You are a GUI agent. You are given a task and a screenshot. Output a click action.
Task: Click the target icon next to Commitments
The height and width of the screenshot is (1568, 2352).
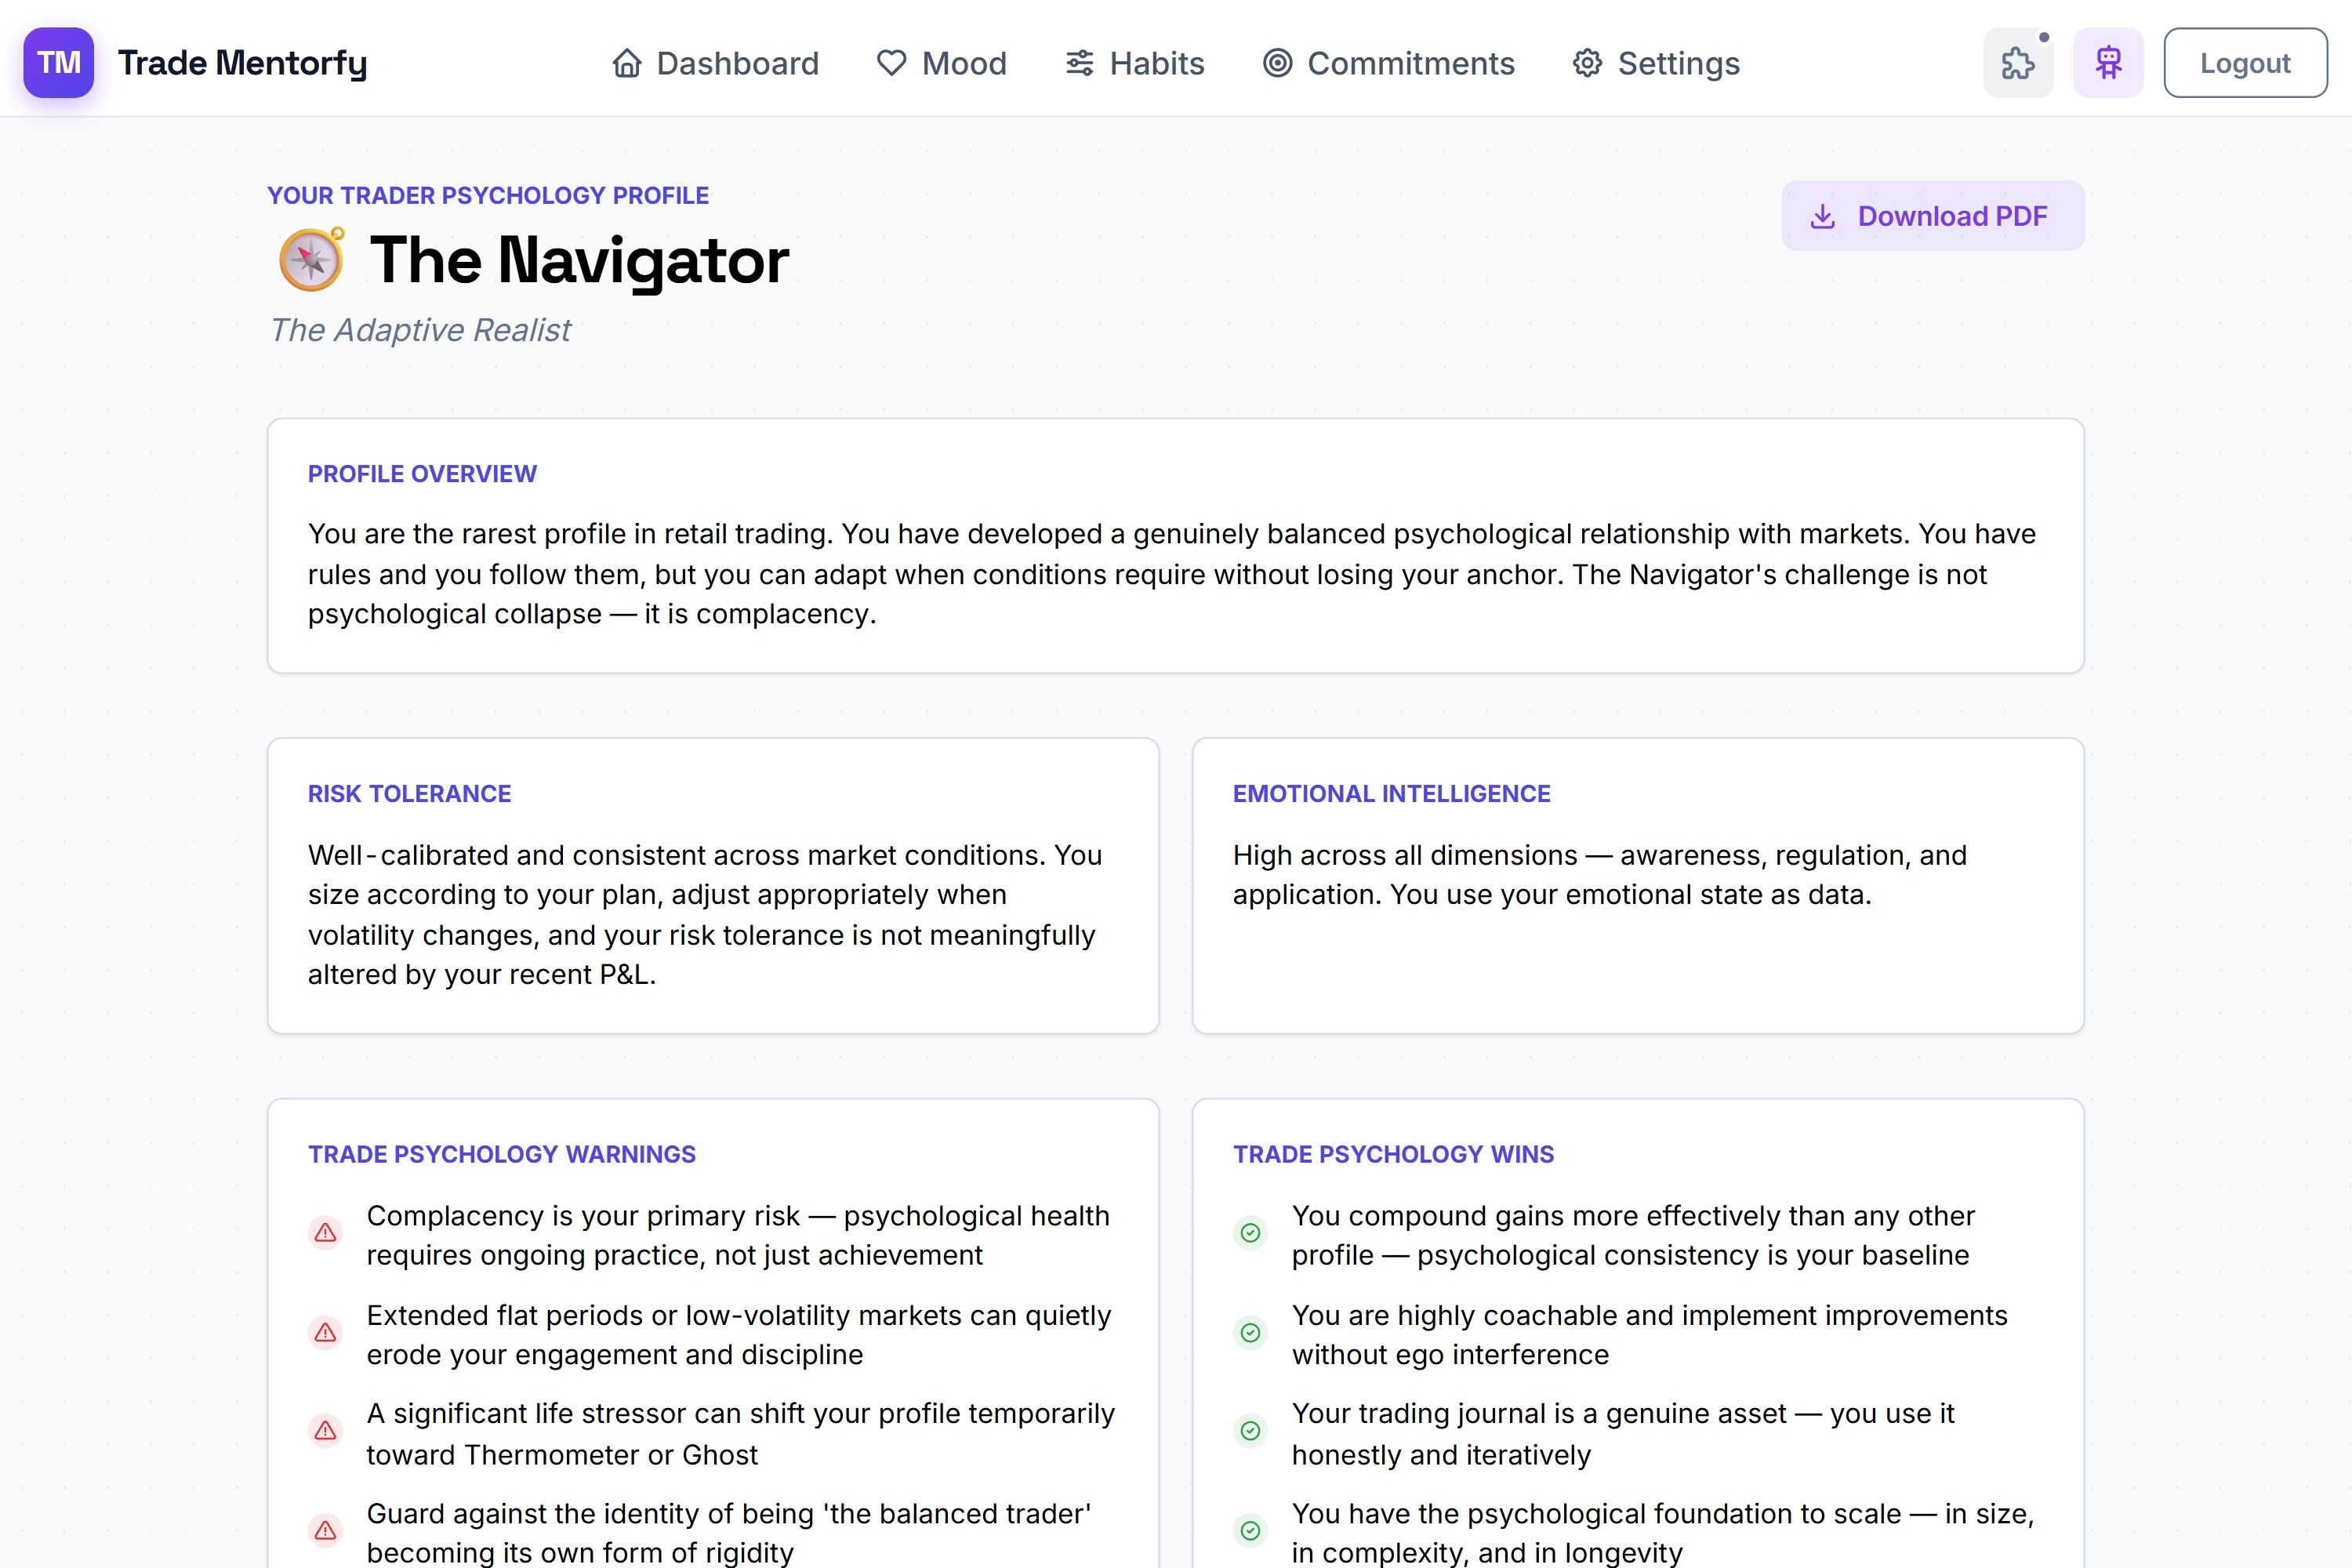1277,63
